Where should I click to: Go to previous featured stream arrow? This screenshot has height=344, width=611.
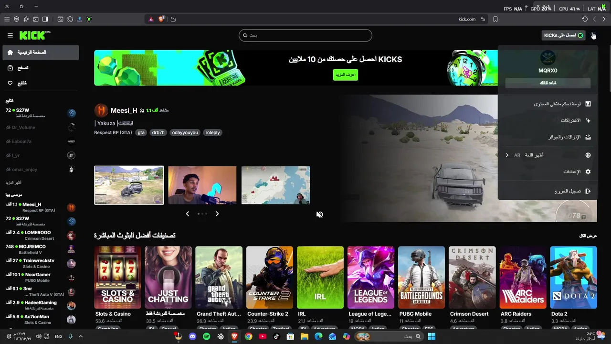click(x=188, y=214)
